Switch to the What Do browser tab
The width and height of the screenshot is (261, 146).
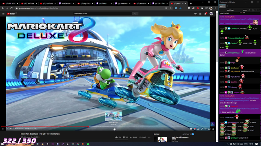tap(142, 4)
